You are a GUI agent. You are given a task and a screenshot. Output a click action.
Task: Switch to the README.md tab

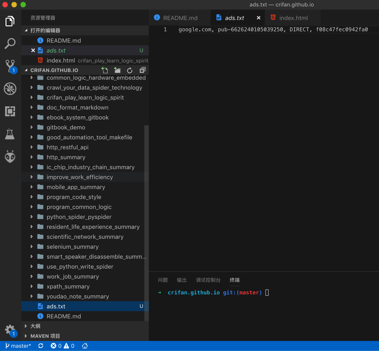[x=180, y=18]
